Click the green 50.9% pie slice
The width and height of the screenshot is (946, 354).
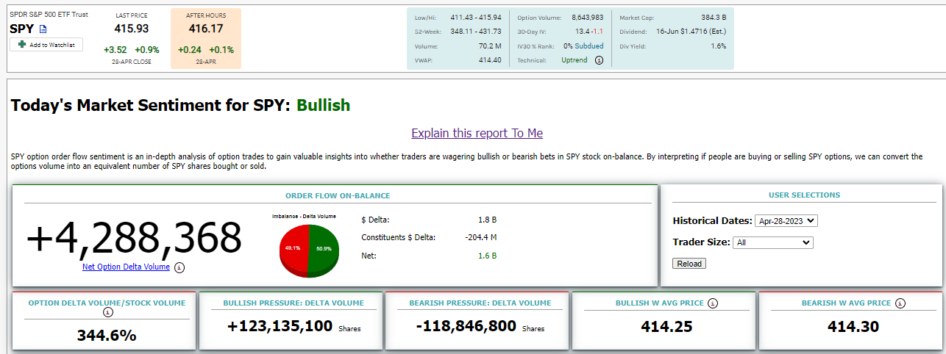point(324,249)
